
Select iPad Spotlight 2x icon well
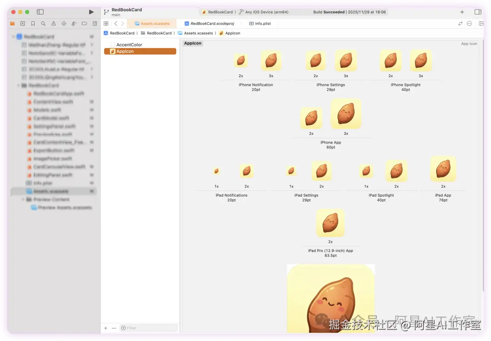[396, 171]
